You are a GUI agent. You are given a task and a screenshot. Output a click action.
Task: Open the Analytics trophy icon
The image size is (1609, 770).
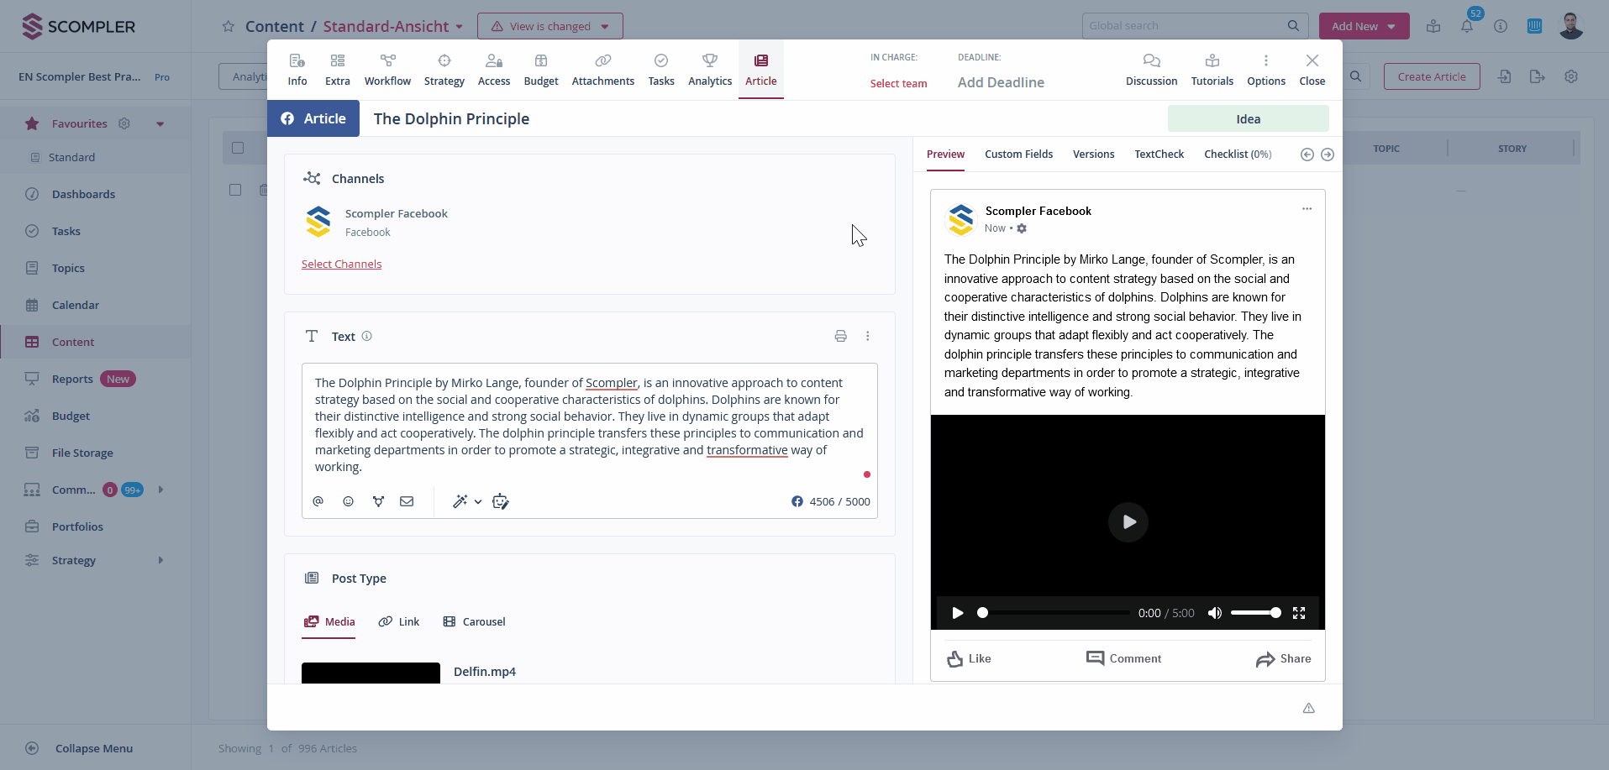pos(710,61)
